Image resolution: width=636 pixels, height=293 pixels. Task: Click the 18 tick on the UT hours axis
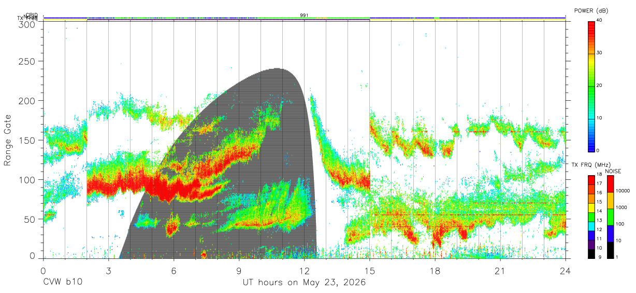[435, 271]
